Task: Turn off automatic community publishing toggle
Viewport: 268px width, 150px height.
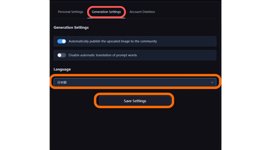Action: click(62, 41)
